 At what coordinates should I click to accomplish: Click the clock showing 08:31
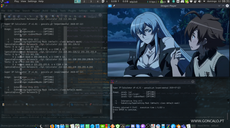(x=226, y=1)
